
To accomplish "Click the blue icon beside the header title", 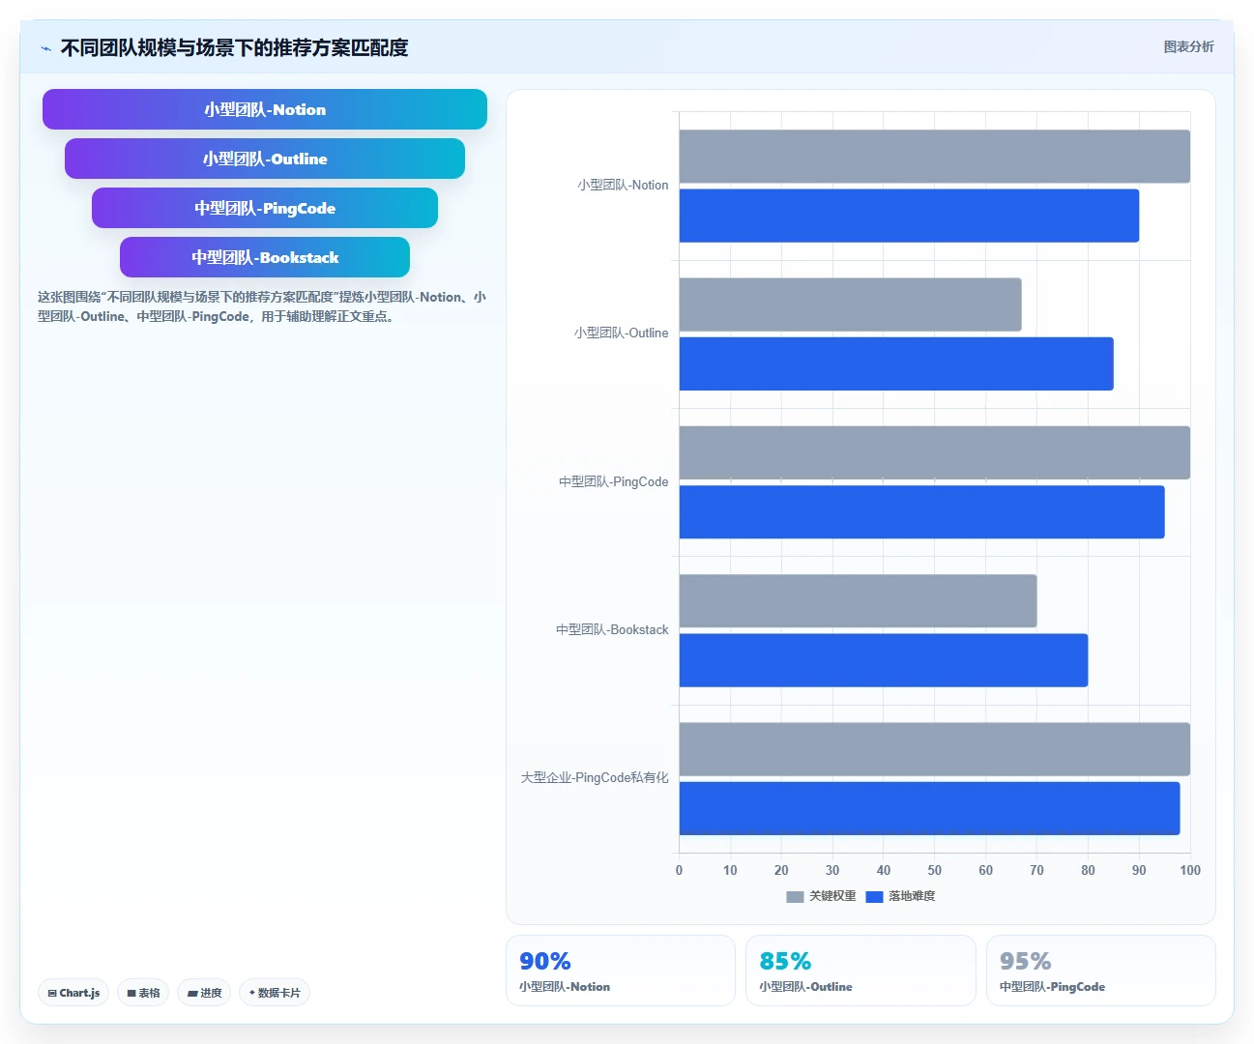I will pyautogui.click(x=45, y=48).
